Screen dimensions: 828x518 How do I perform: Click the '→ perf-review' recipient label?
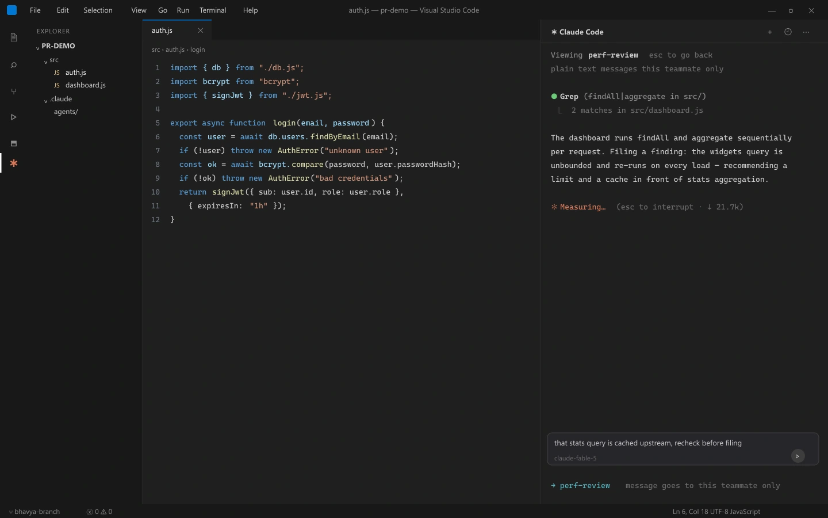click(x=580, y=486)
